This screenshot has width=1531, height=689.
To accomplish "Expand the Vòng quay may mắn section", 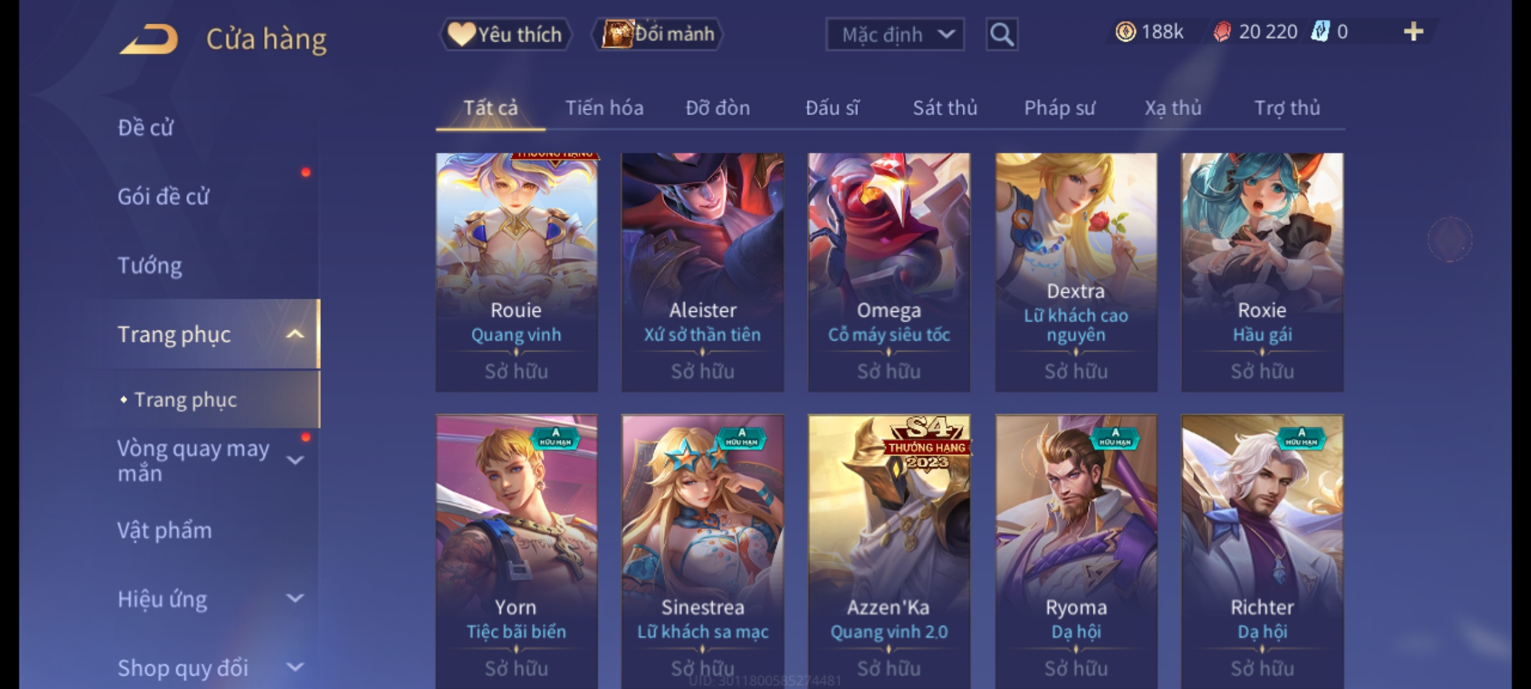I will tap(295, 460).
